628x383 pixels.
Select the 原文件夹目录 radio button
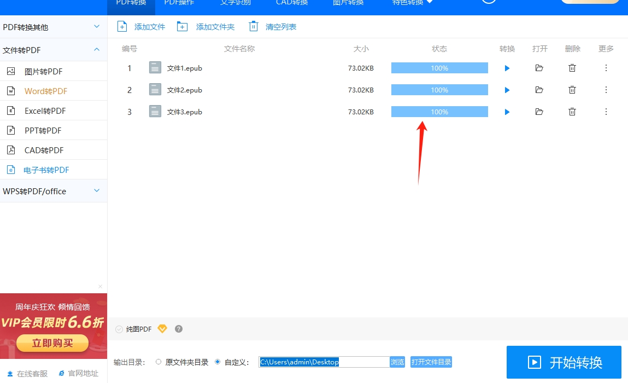[159, 362]
